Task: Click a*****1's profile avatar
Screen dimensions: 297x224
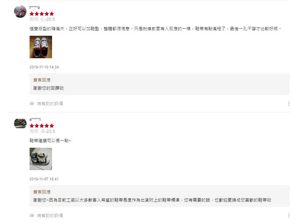Action: tap(20, 124)
